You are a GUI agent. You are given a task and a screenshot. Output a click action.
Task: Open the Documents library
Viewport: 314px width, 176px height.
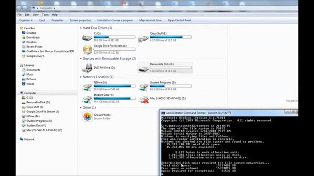pyautogui.click(x=33, y=70)
